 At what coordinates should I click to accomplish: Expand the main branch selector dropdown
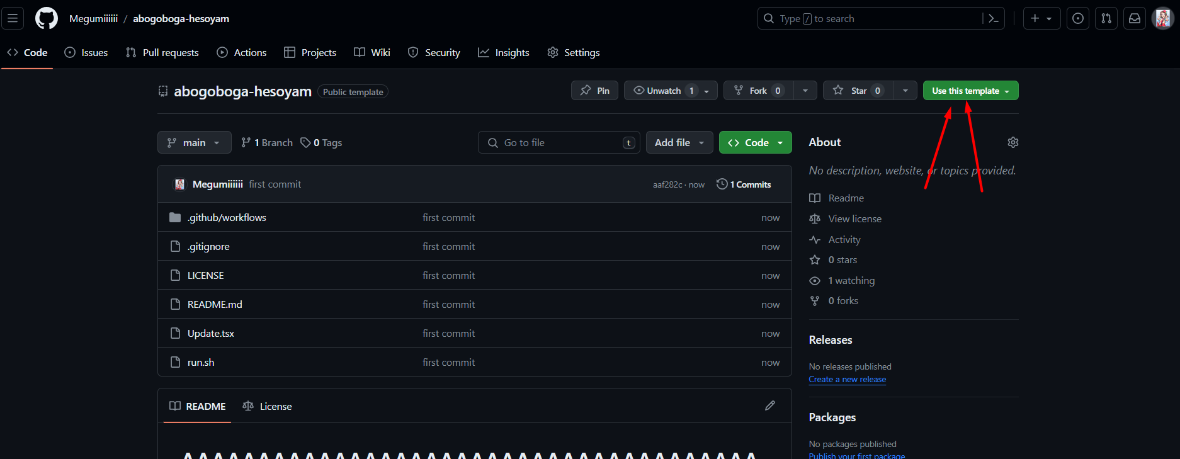194,143
